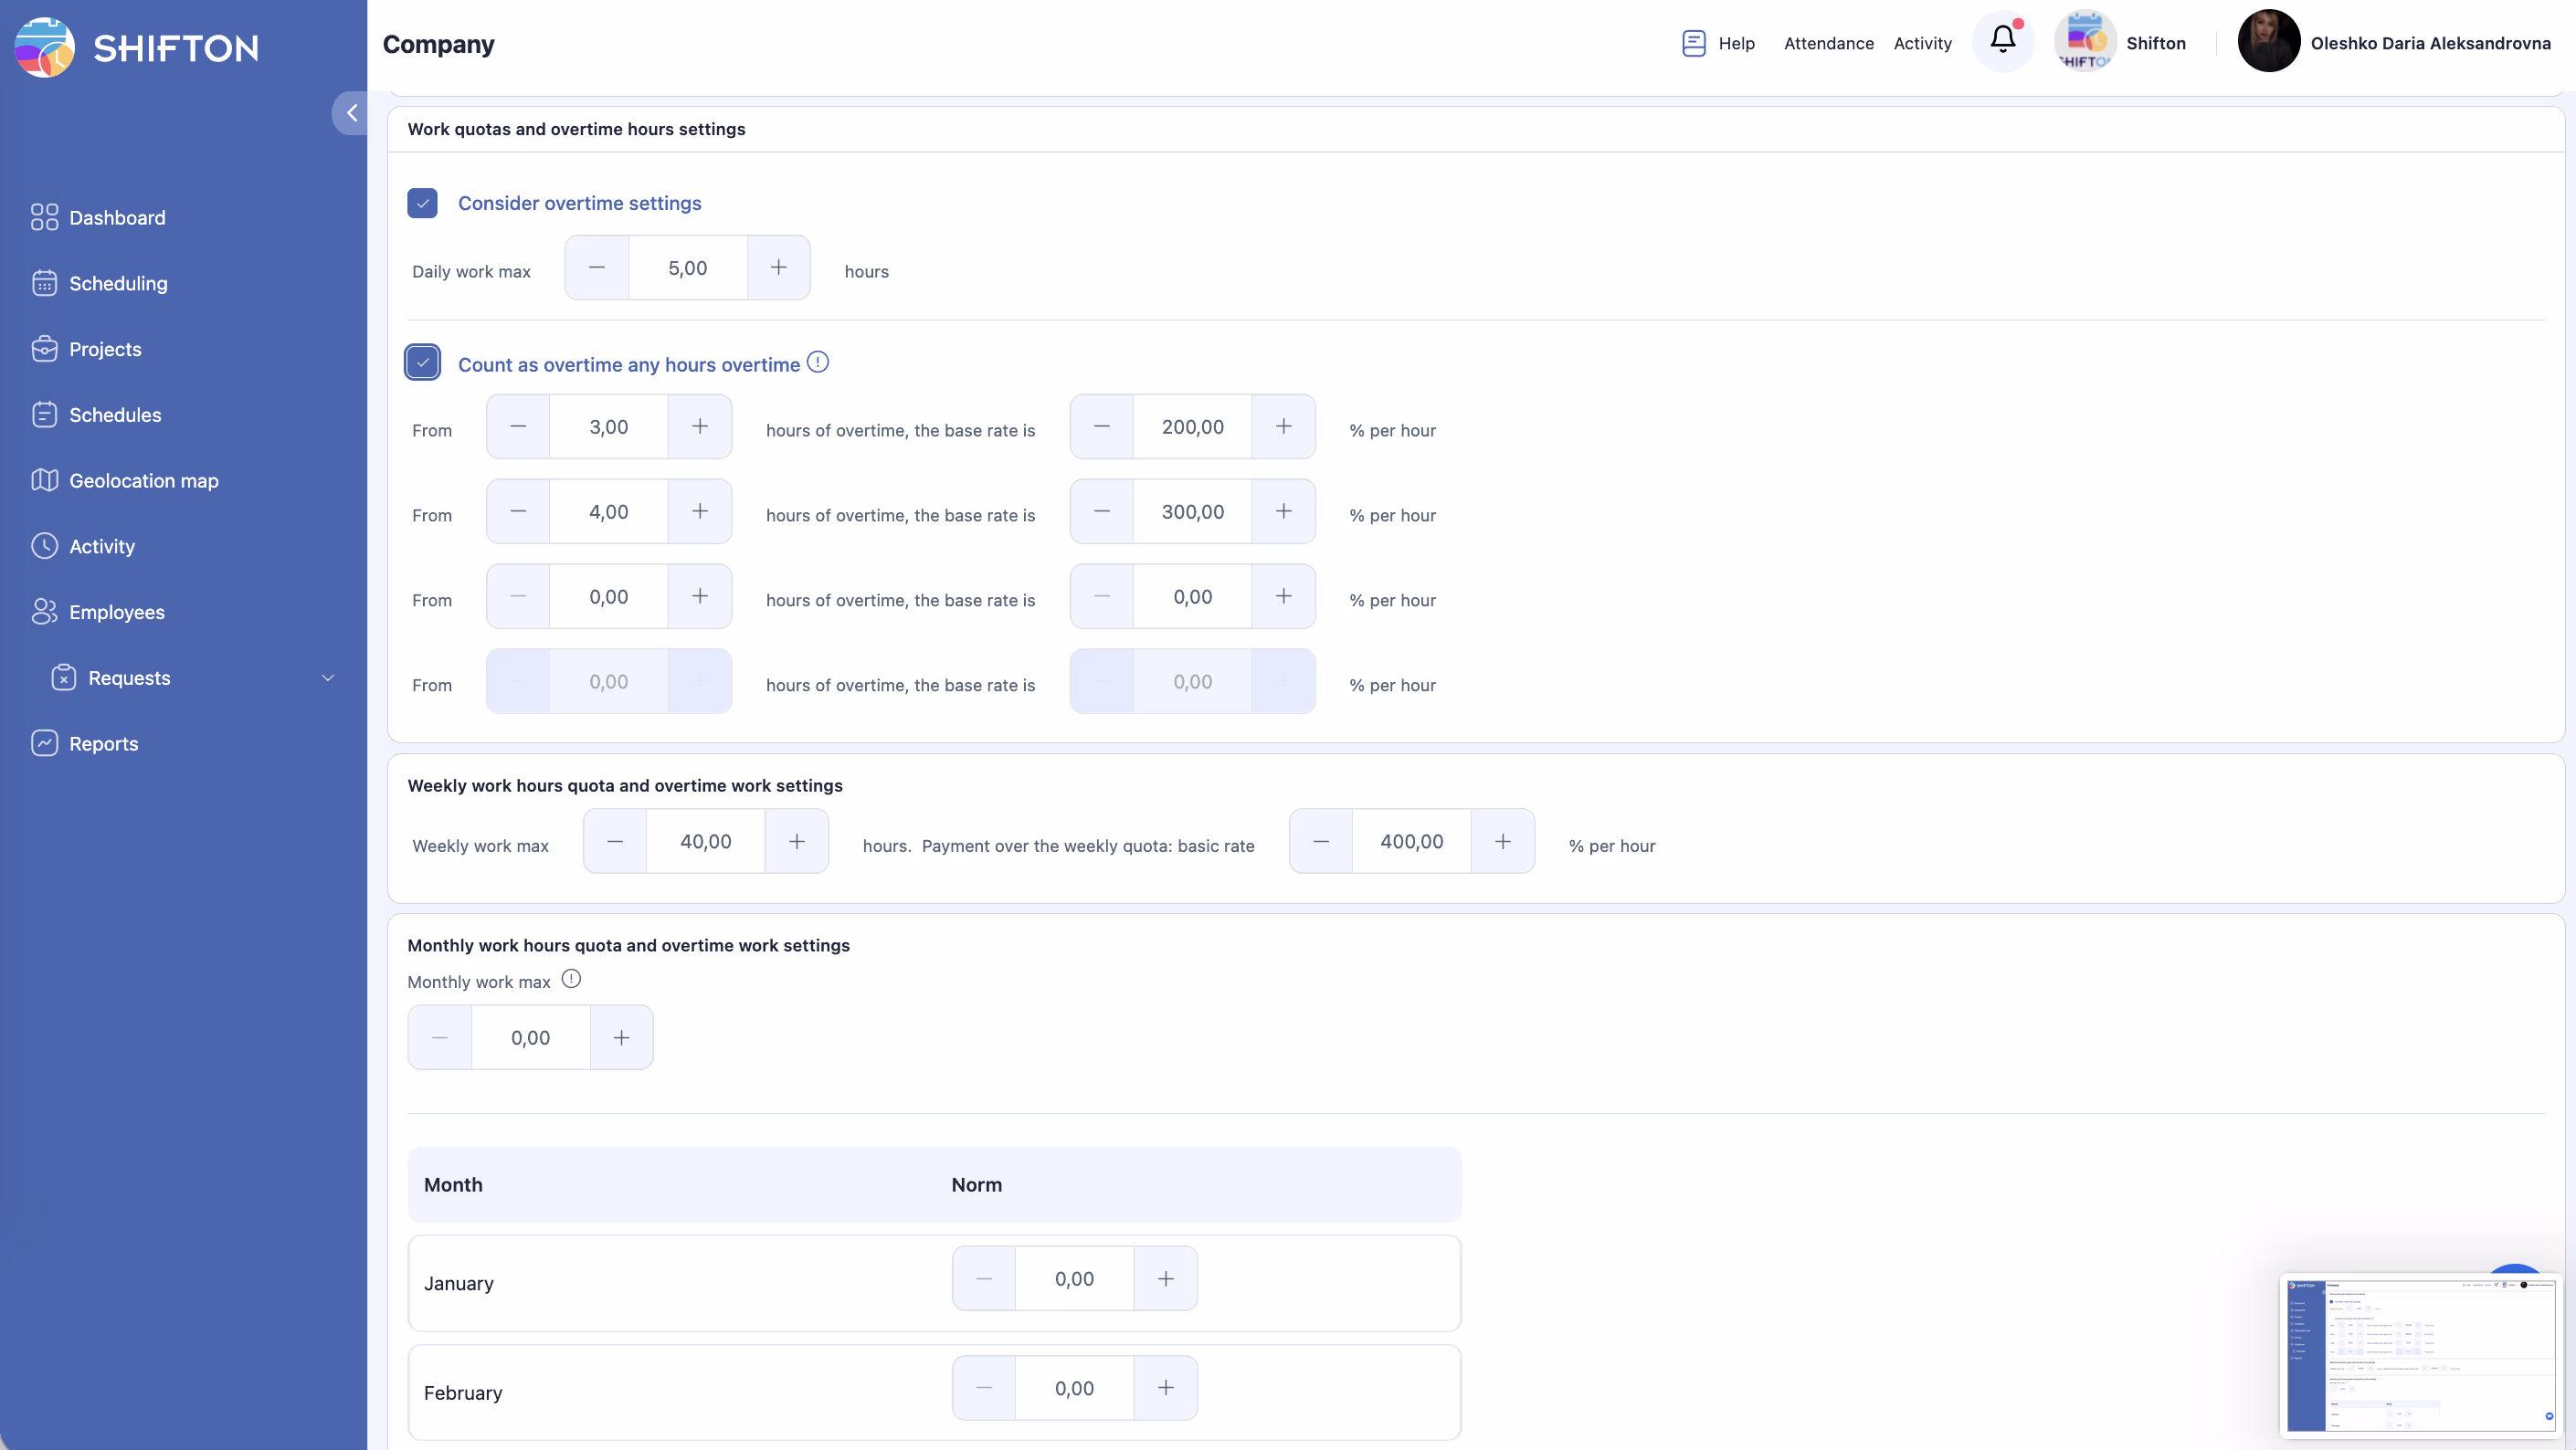Click the Help book icon
Image resolution: width=2576 pixels, height=1450 pixels.
pos(1693,43)
